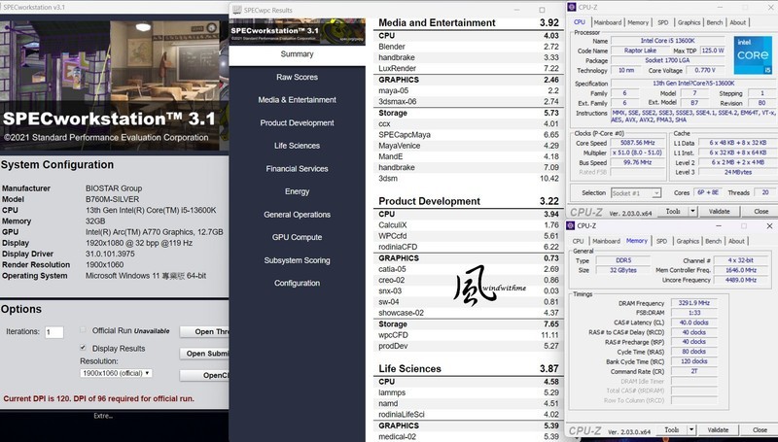Toggle the Display Results checkbox
This screenshot has height=442, width=778.
(83, 347)
